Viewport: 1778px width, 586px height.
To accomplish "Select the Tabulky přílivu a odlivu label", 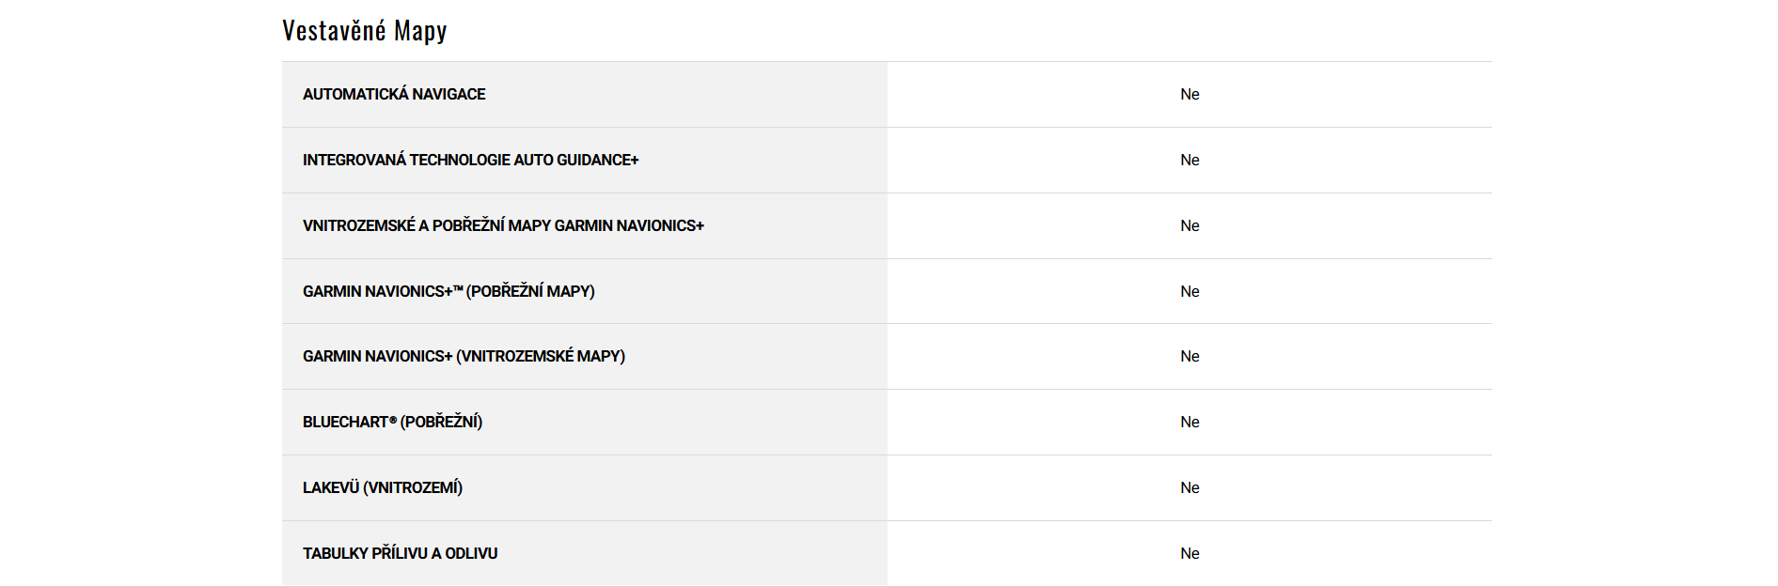I will point(400,553).
